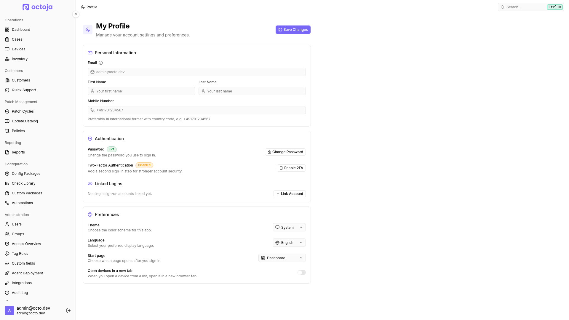The width and height of the screenshot is (569, 320).
Task: Open the Theme System dropdown
Action: pyautogui.click(x=289, y=227)
